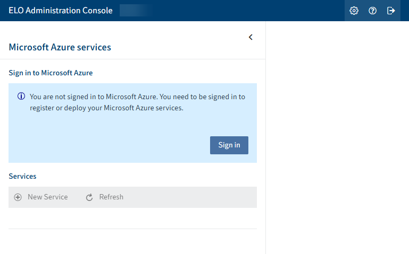
Task: Click the info icon in the blue notice
Action: point(21,96)
